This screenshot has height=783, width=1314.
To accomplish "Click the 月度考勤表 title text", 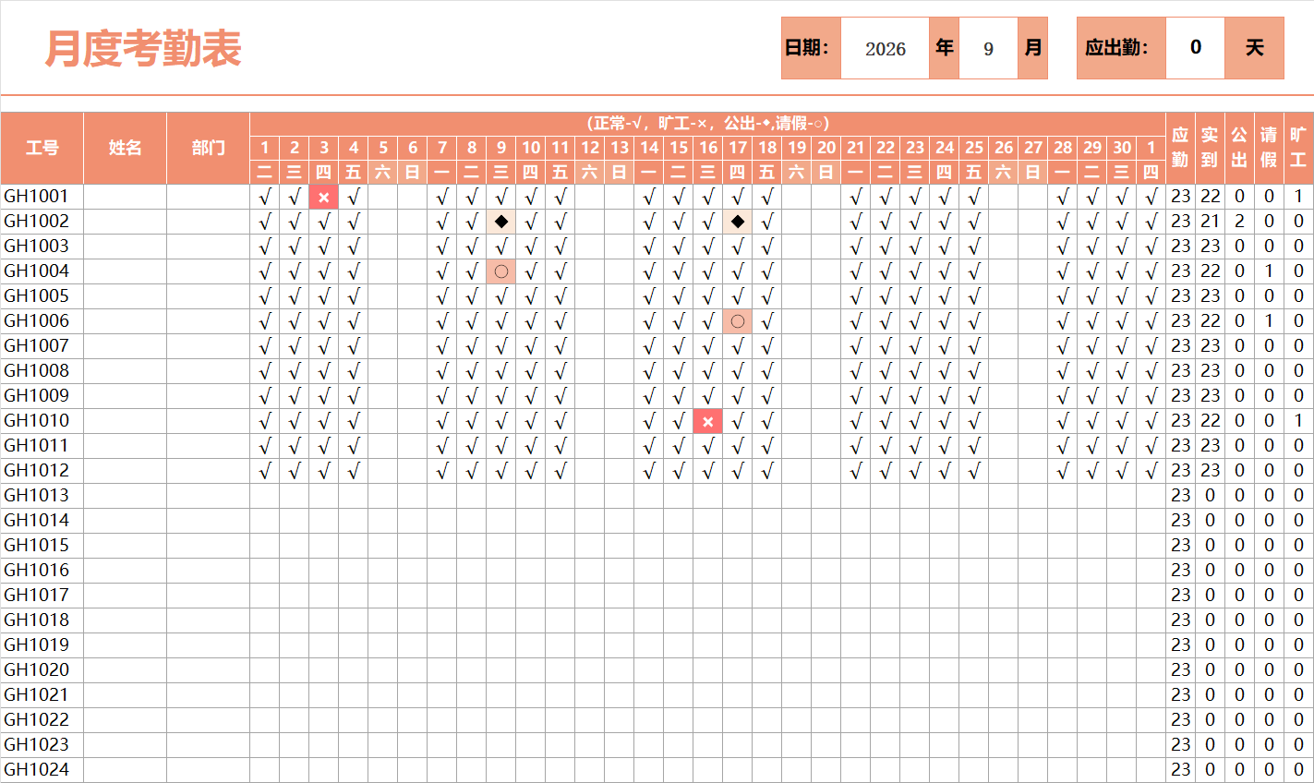I will pyautogui.click(x=143, y=49).
